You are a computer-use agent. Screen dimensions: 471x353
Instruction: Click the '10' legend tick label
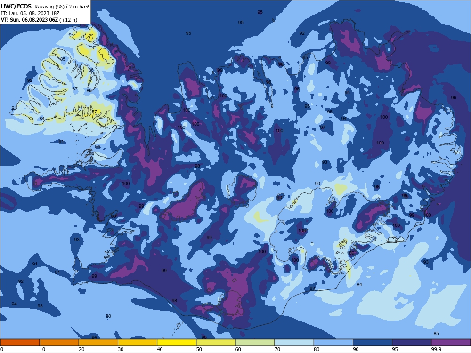tap(42, 349)
